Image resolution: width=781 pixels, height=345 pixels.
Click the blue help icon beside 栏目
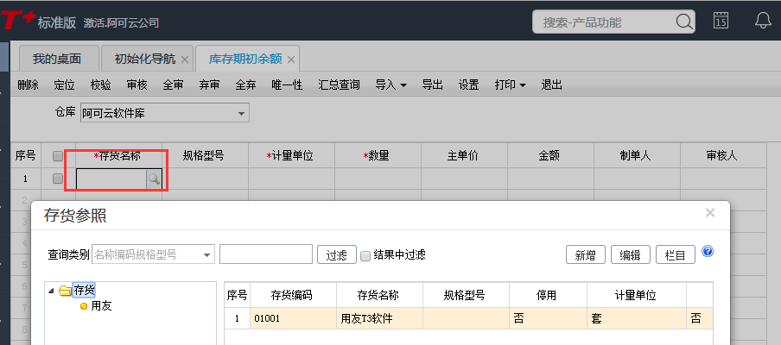tap(708, 252)
